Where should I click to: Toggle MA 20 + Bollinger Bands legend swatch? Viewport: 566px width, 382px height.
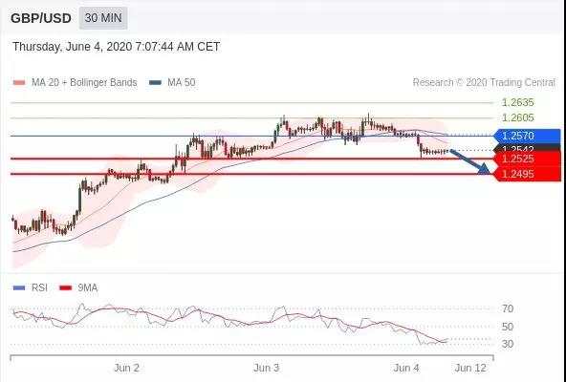[x=19, y=82]
